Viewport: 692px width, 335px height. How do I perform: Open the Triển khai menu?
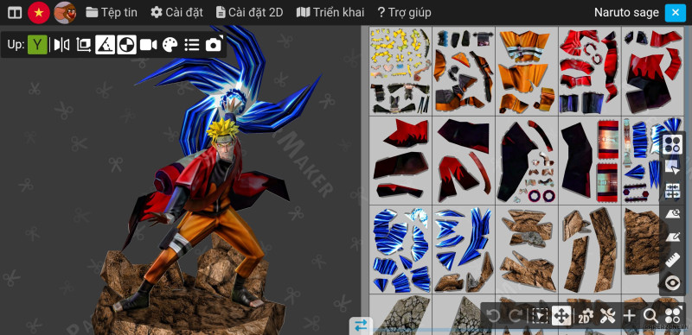[x=330, y=12]
